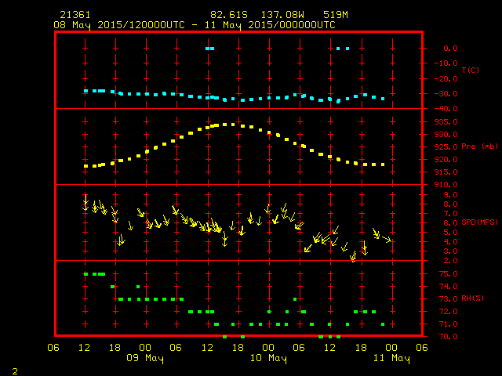Click the station ID 21361
This screenshot has width=502, height=376.
pos(75,15)
